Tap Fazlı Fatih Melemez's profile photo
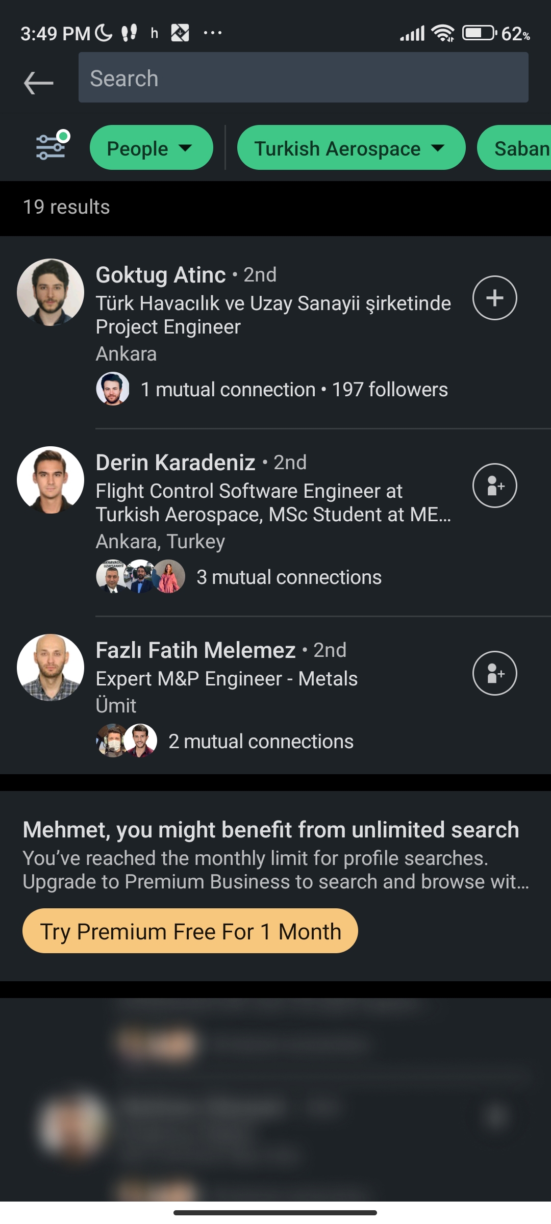 [x=51, y=668]
